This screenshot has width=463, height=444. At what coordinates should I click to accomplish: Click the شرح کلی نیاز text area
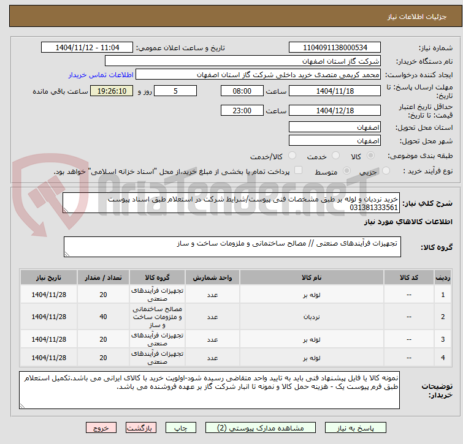pos(231,203)
